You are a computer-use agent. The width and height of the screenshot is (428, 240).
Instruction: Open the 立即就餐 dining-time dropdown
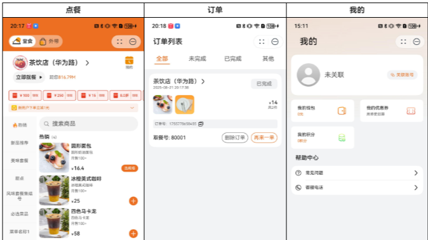29,77
